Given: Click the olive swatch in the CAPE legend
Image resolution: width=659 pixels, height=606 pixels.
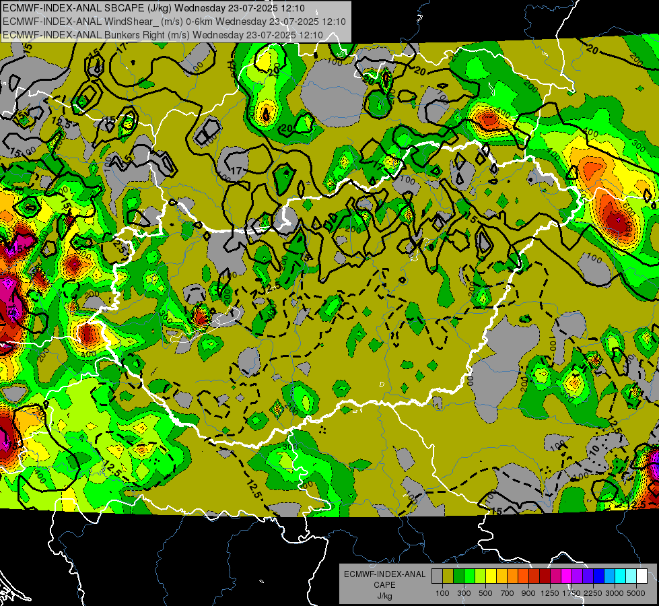Looking at the screenshot, I should point(448,576).
